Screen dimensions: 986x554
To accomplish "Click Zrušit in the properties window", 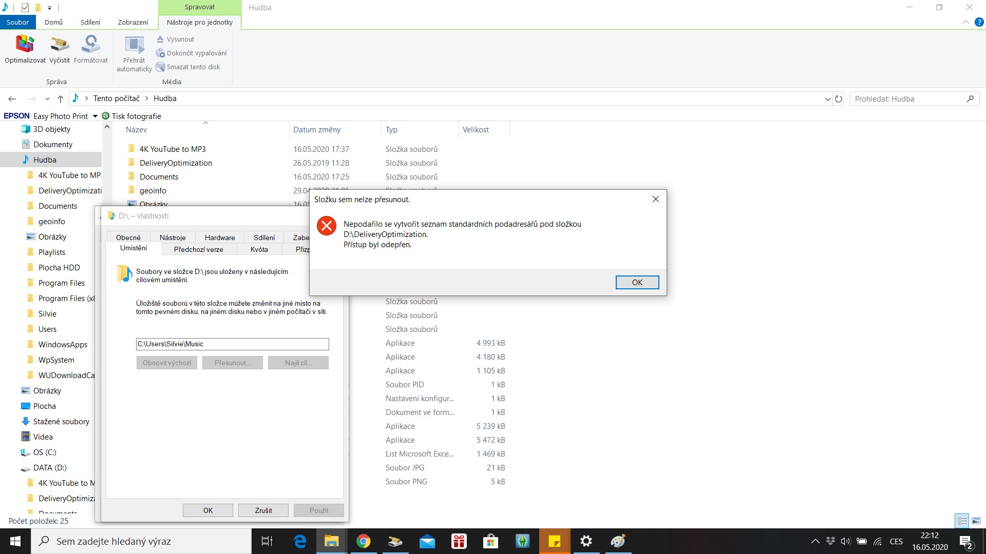I will tap(263, 510).
